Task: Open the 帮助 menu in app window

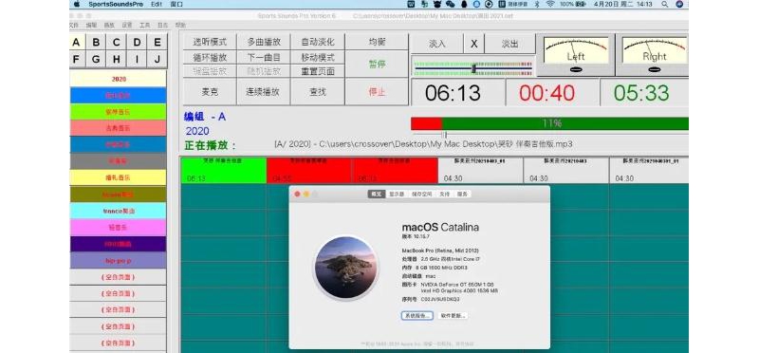Action: 180,25
